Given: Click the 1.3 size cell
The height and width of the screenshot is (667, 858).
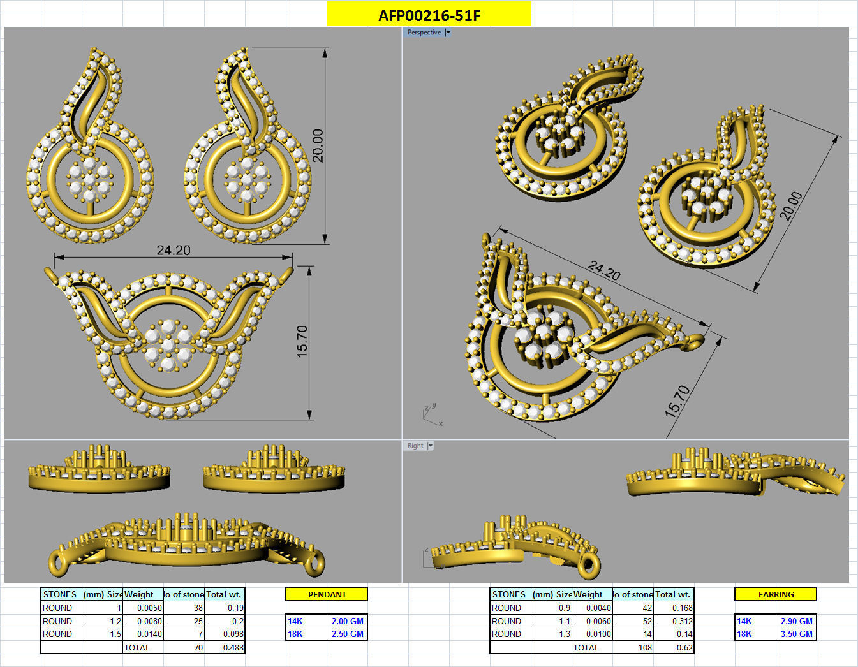Looking at the screenshot, I should coord(551,634).
